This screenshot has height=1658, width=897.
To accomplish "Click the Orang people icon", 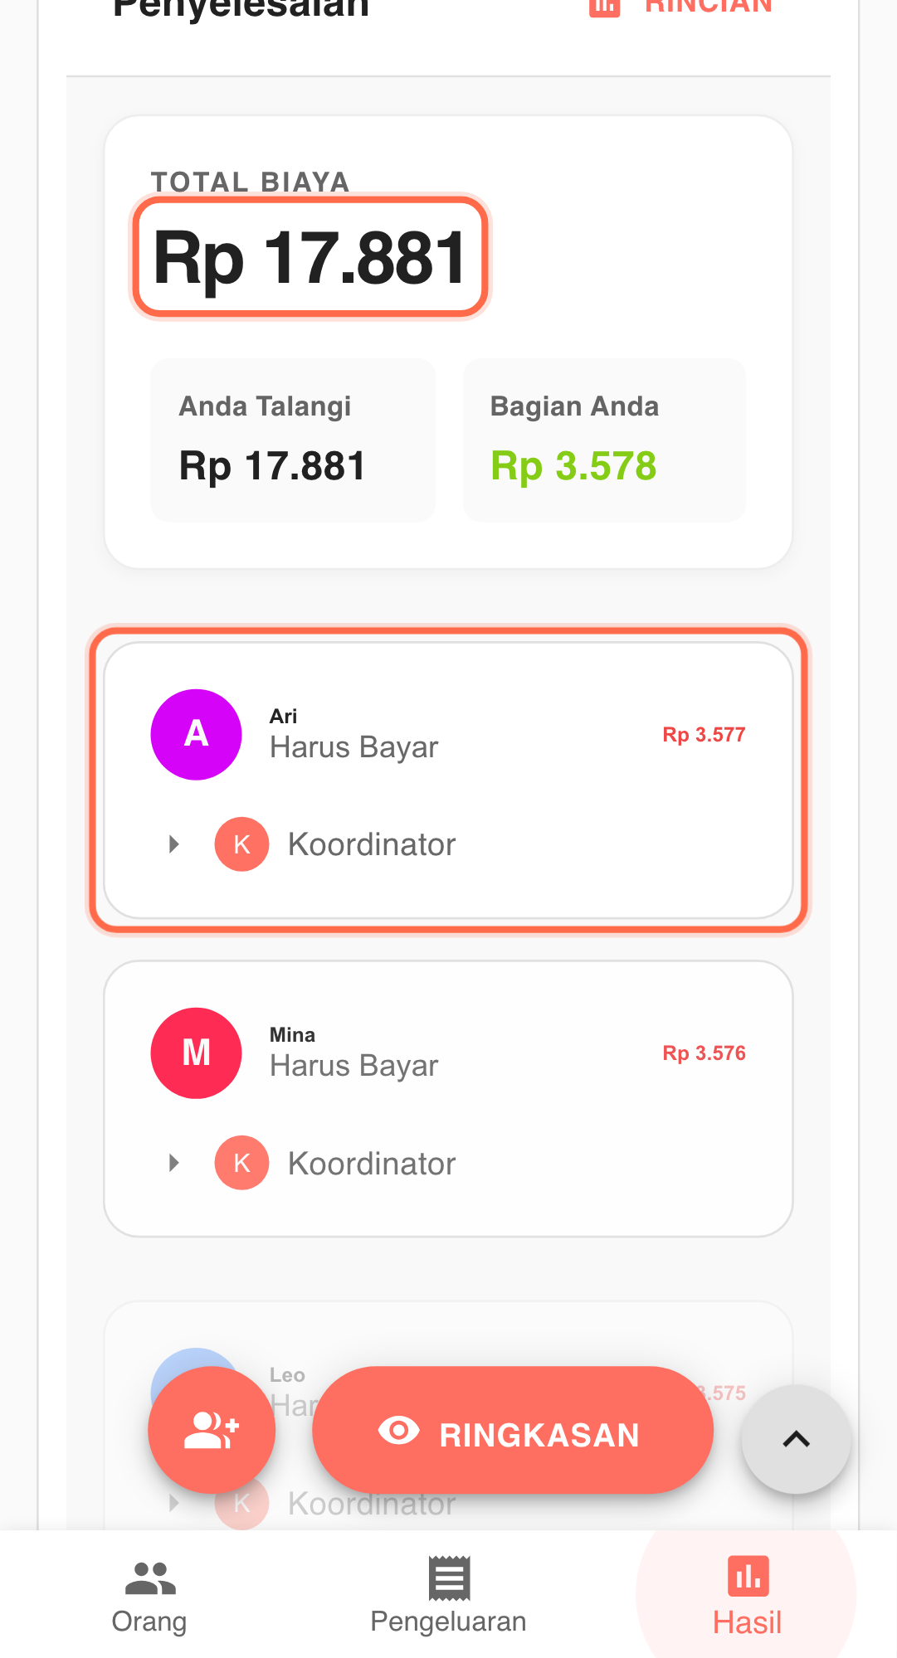I will click(150, 1578).
